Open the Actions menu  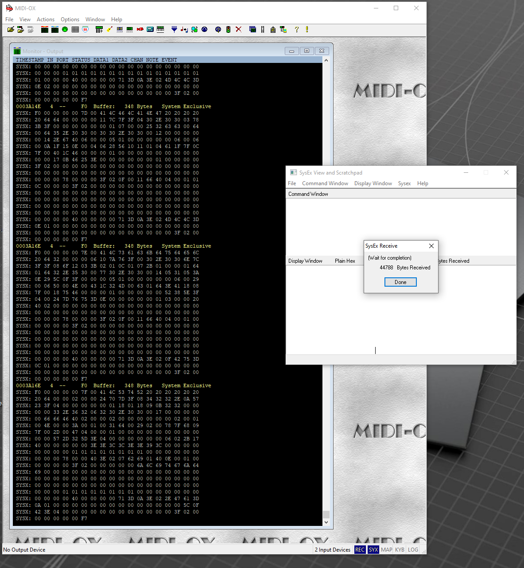46,19
